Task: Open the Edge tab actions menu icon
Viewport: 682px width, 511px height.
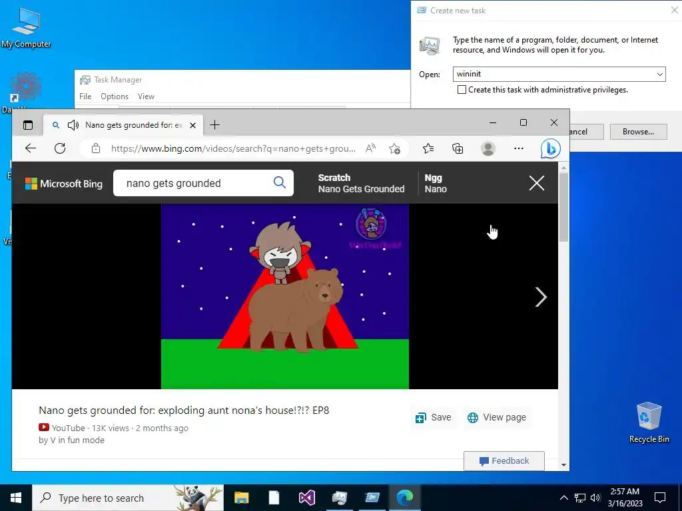Action: coord(28,125)
